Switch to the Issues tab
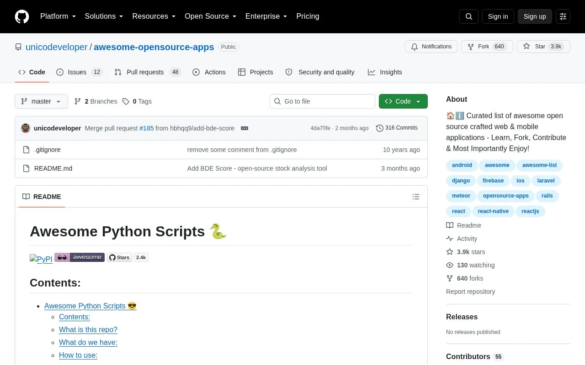Screen dimensions: 585x365 pyautogui.click(x=80, y=72)
